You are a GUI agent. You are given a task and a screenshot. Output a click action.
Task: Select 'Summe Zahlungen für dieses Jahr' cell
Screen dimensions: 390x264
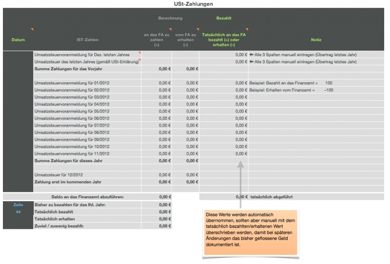pyautogui.click(x=87, y=161)
